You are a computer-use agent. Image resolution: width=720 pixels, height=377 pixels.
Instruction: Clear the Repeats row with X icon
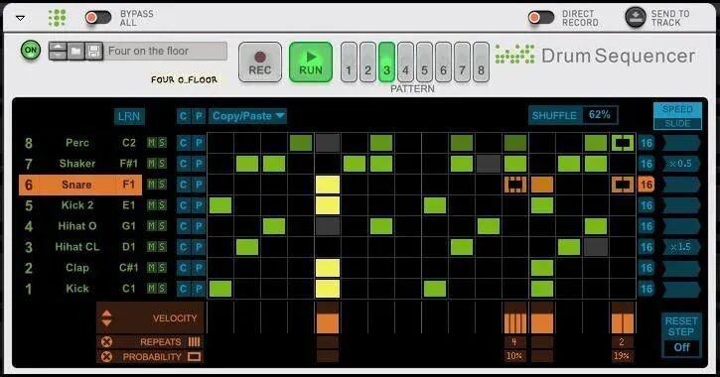tap(106, 341)
